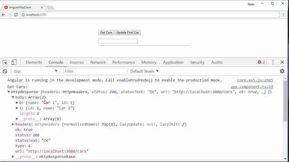Click the blue info icon after HttpResponse
Image resolution: width=289 pixels, height=162 pixels.
tap(270, 92)
